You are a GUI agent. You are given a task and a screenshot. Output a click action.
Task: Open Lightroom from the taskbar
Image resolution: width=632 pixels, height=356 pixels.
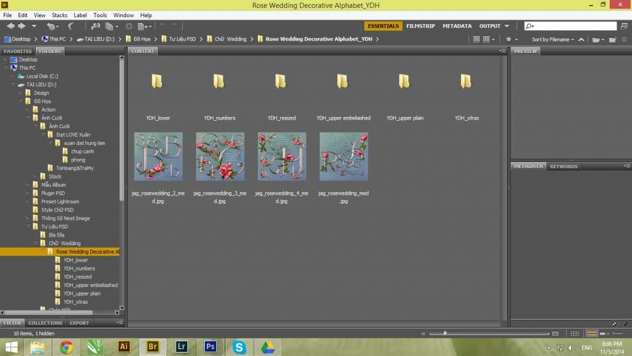coord(181,347)
